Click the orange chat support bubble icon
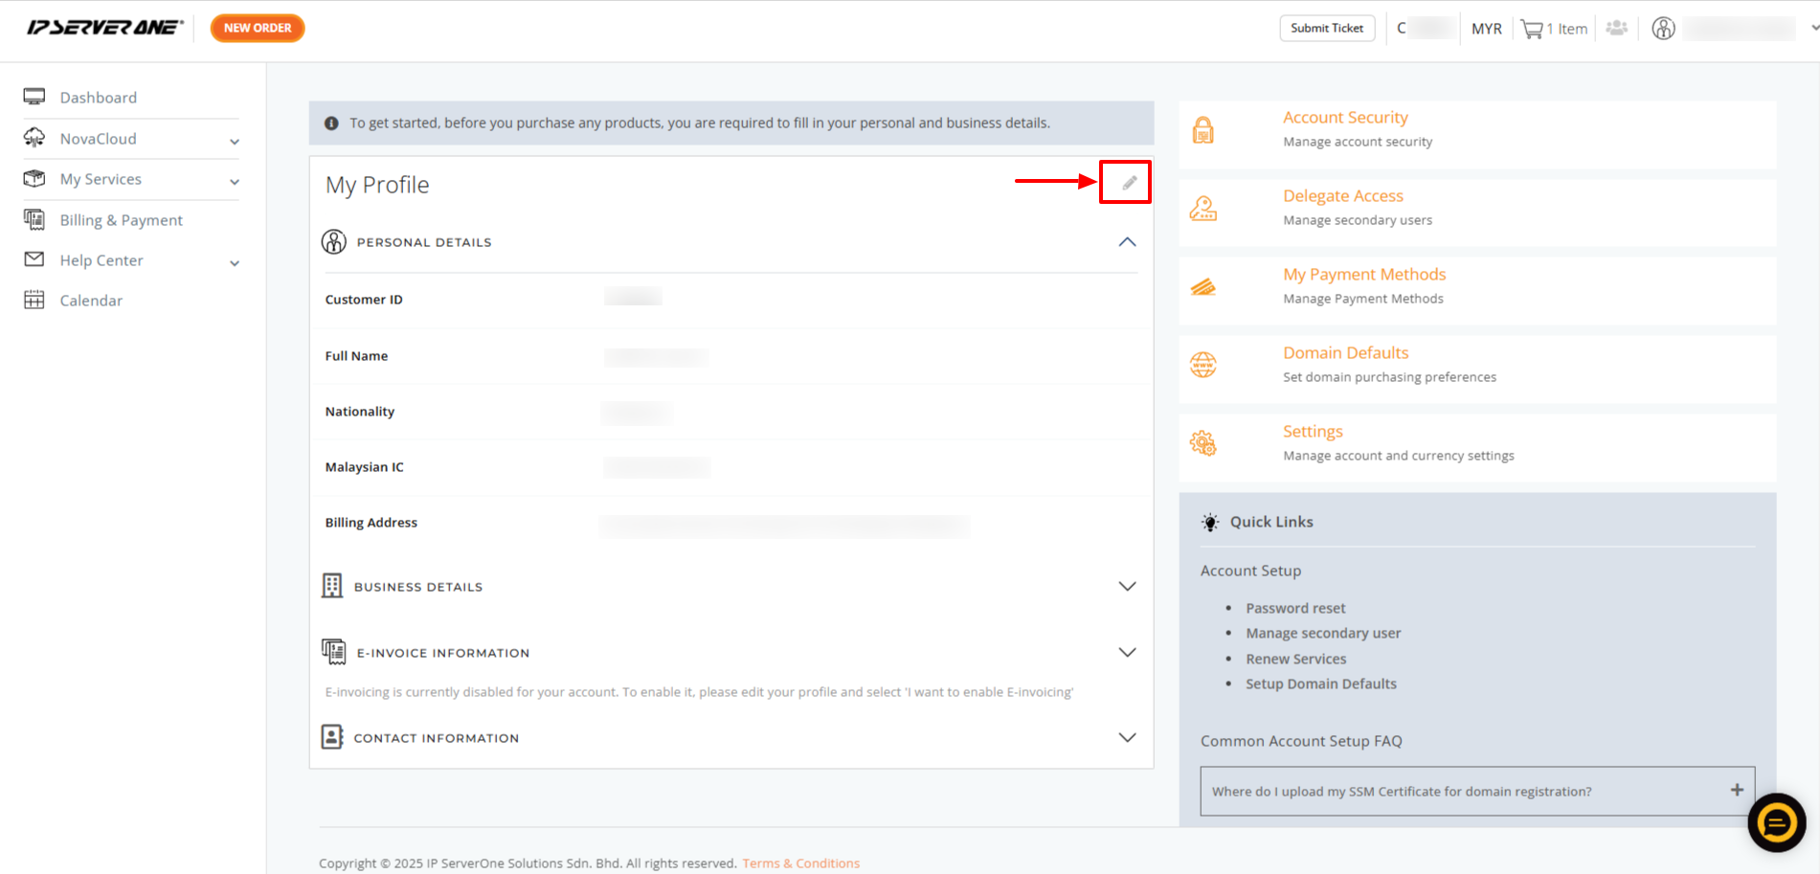Image resolution: width=1820 pixels, height=874 pixels. (x=1777, y=822)
